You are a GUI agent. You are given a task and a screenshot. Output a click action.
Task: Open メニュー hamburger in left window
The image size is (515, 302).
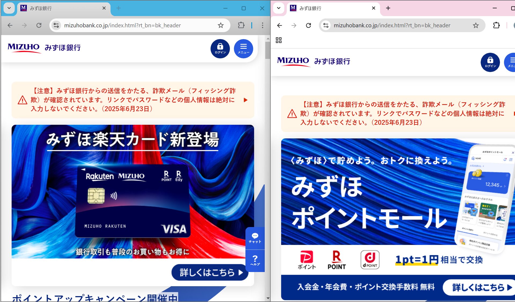pos(244,49)
